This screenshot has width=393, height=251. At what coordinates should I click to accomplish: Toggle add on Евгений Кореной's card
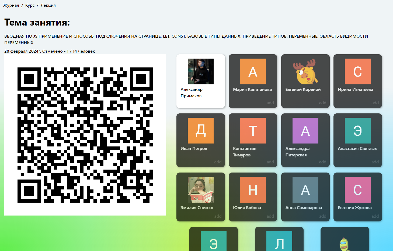click(322, 103)
